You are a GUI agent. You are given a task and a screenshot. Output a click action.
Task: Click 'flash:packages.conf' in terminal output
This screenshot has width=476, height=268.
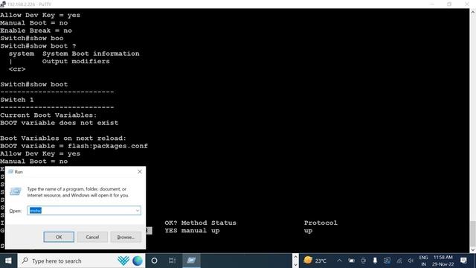108,146
